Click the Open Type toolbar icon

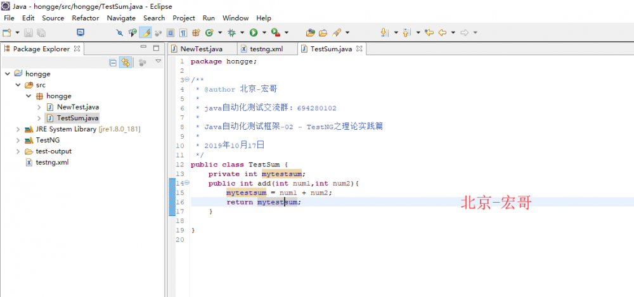[310, 32]
